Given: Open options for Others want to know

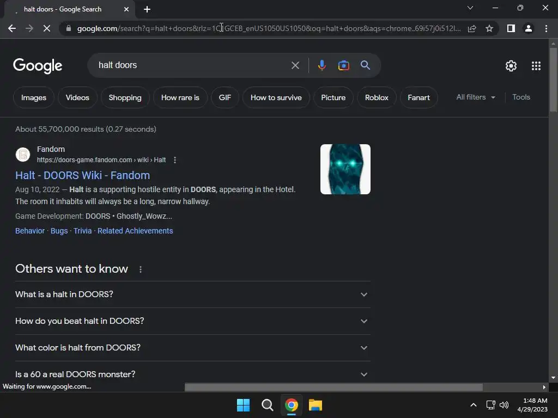Looking at the screenshot, I should click(x=141, y=269).
